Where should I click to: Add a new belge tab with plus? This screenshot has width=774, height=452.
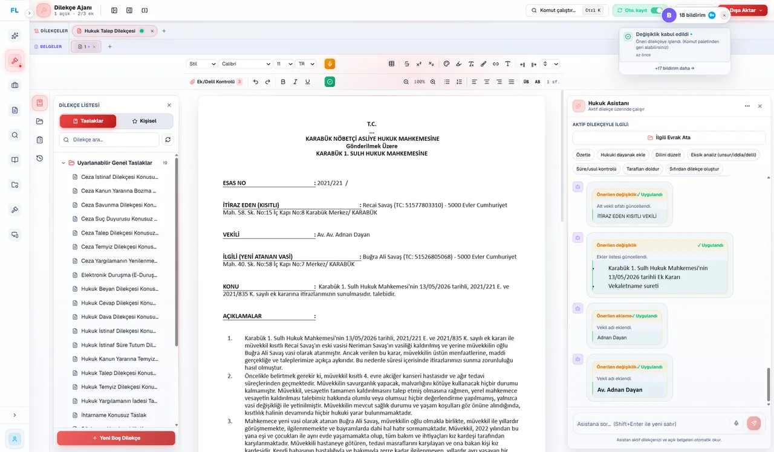109,47
